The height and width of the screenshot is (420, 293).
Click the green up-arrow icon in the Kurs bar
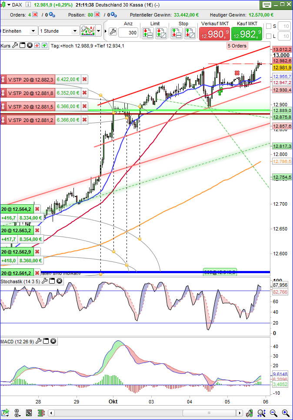click(44, 45)
